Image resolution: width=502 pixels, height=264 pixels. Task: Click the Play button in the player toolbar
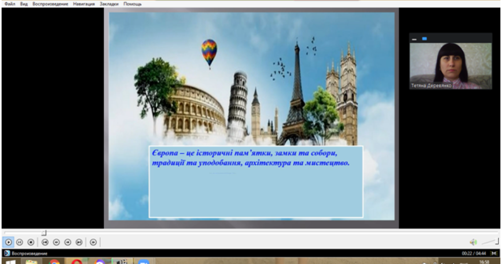coord(9,242)
